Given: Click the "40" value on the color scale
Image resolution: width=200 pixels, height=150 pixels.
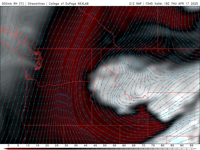Looking at the screenshot, I should tap(85, 145).
